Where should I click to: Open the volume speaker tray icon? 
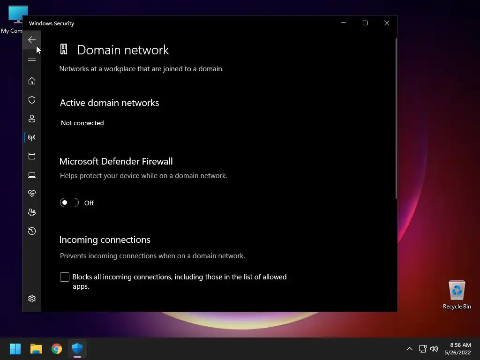[x=434, y=349]
